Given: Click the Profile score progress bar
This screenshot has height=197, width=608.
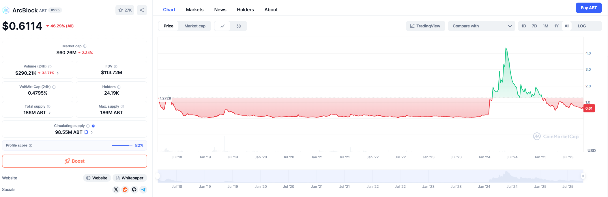Looking at the screenshot, I should 122,145.
